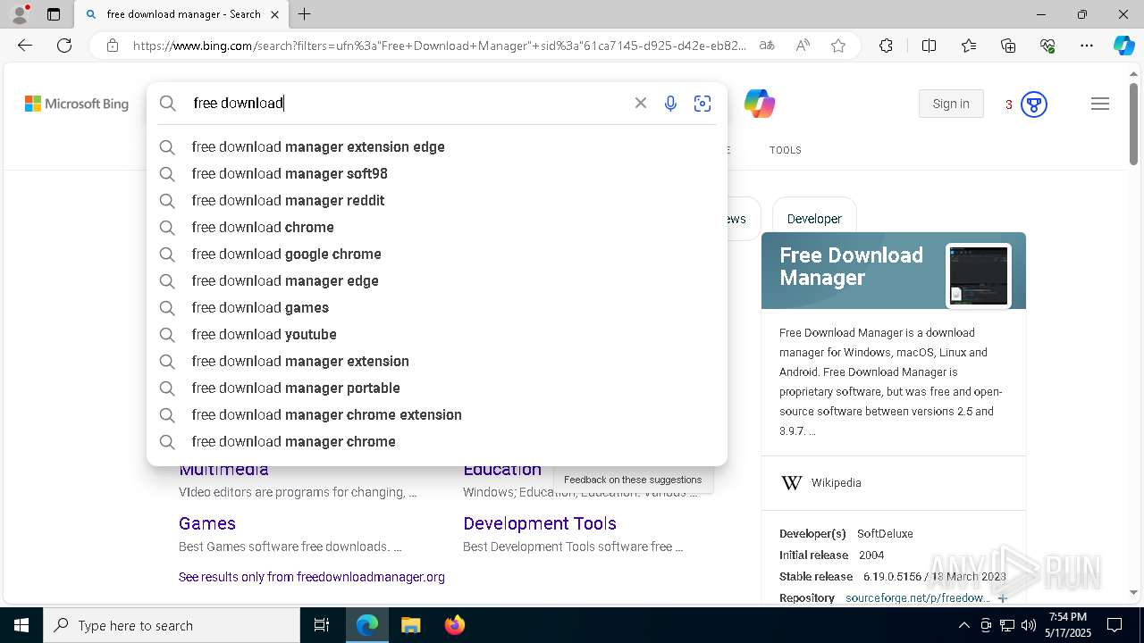Open Microsoft Rewards trophy icon
1144x643 pixels.
[1034, 104]
